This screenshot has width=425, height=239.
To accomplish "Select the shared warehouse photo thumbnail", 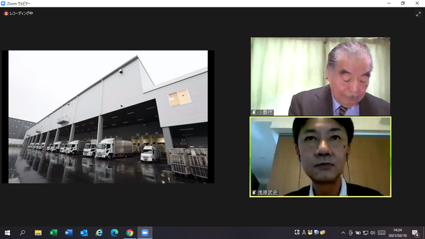I will click(108, 117).
